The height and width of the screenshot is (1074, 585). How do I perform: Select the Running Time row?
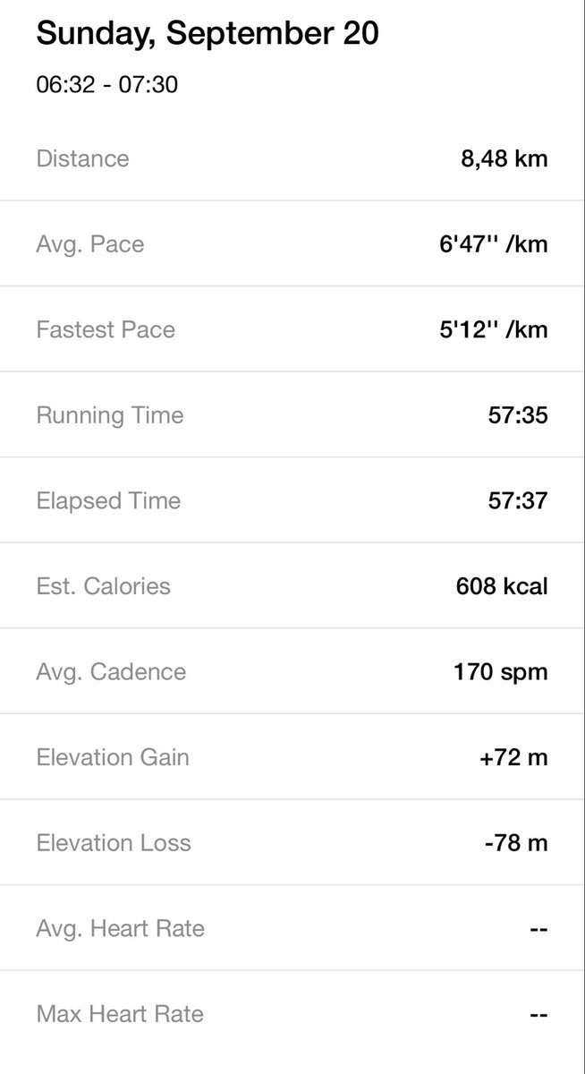[292, 414]
